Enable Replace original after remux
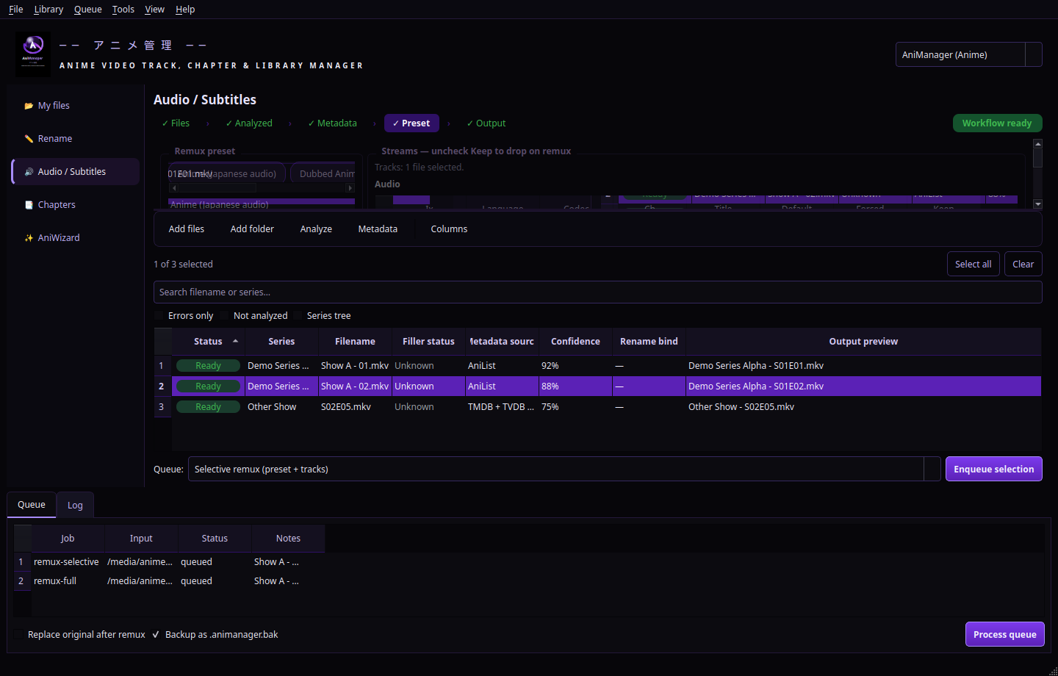 click(x=18, y=635)
